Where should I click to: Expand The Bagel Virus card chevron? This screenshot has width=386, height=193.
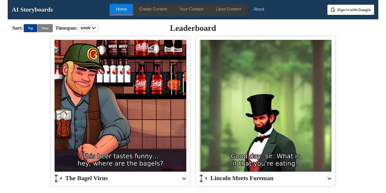(x=184, y=179)
